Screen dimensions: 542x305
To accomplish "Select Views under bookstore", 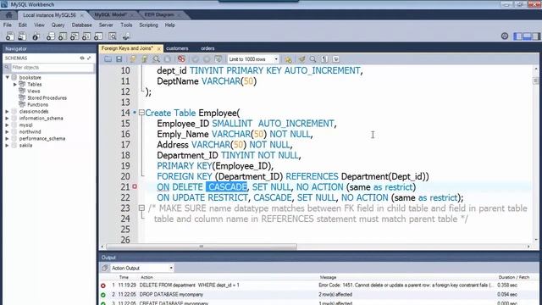I will click(x=34, y=91).
